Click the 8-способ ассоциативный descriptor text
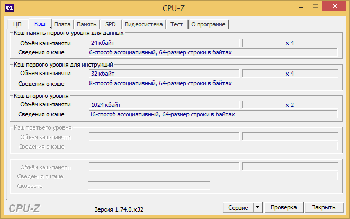Screen dimensions: 350x219 (160, 83)
